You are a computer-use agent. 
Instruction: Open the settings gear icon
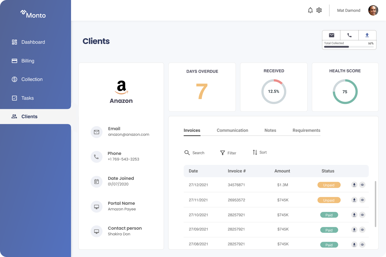pos(319,10)
